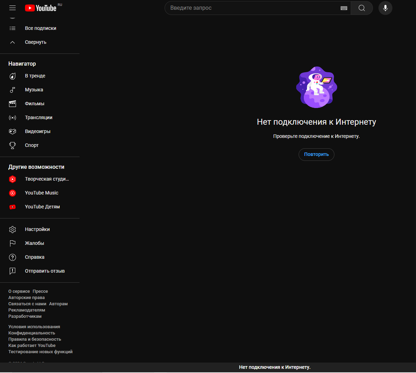Open Видеоигры section
Image resolution: width=416 pixels, height=373 pixels.
click(x=38, y=131)
